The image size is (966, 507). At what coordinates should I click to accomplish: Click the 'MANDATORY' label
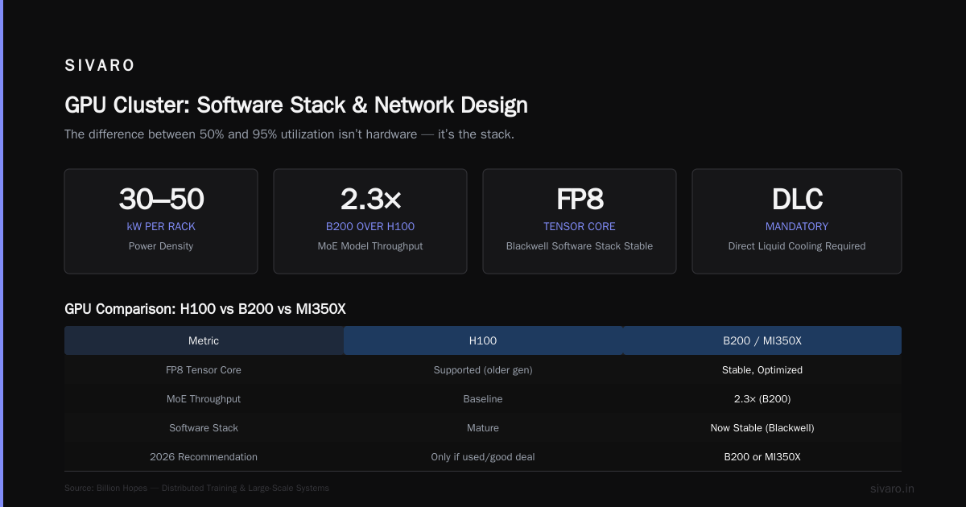tap(797, 227)
